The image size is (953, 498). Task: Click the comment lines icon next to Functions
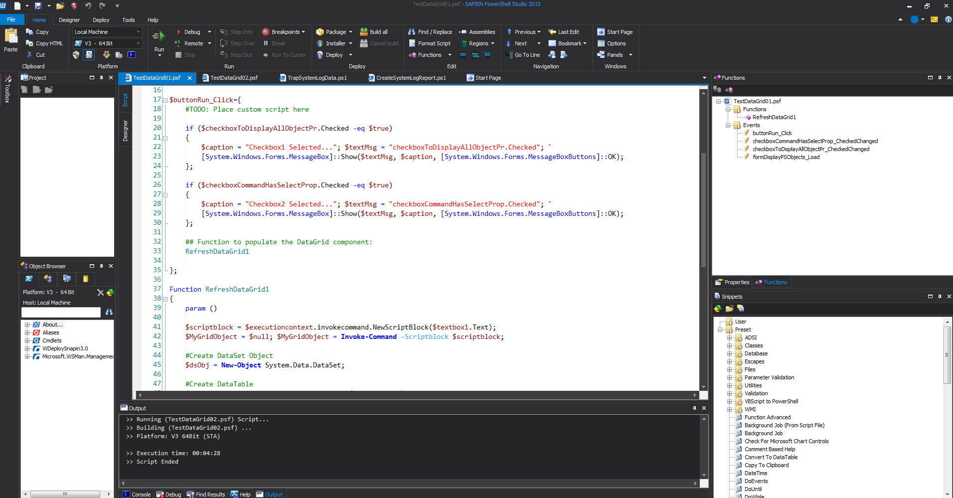click(463, 55)
